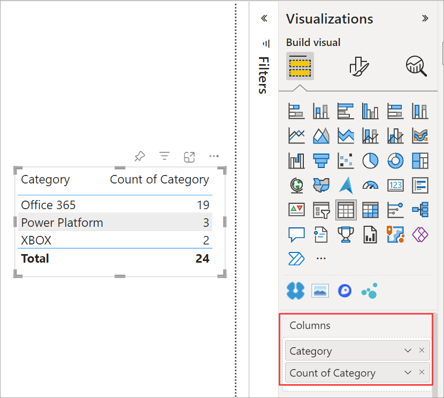444x398 pixels.
Task: Select the Pie chart visual
Action: (x=370, y=160)
